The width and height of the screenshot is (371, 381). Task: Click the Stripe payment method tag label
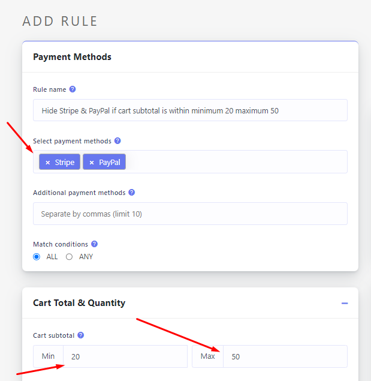65,163
